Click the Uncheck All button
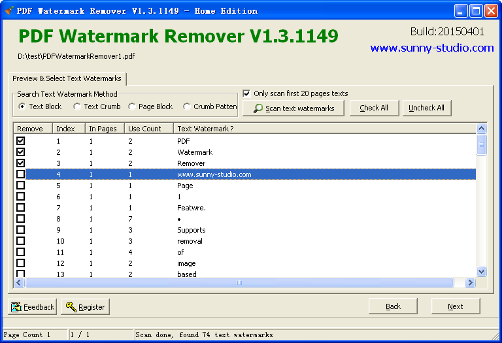The height and width of the screenshot is (343, 502). (x=426, y=108)
